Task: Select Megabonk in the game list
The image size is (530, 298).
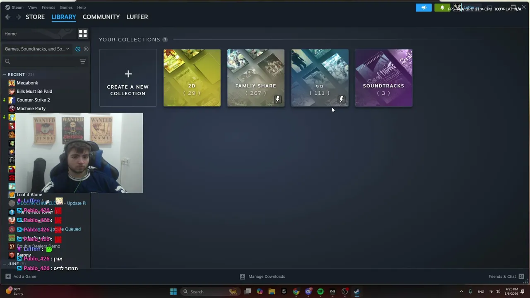Action: [x=27, y=83]
